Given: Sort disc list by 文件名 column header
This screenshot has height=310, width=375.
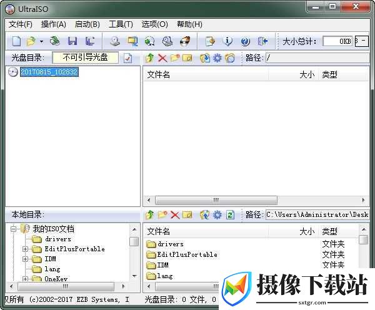Looking at the screenshot, I should (x=206, y=74).
